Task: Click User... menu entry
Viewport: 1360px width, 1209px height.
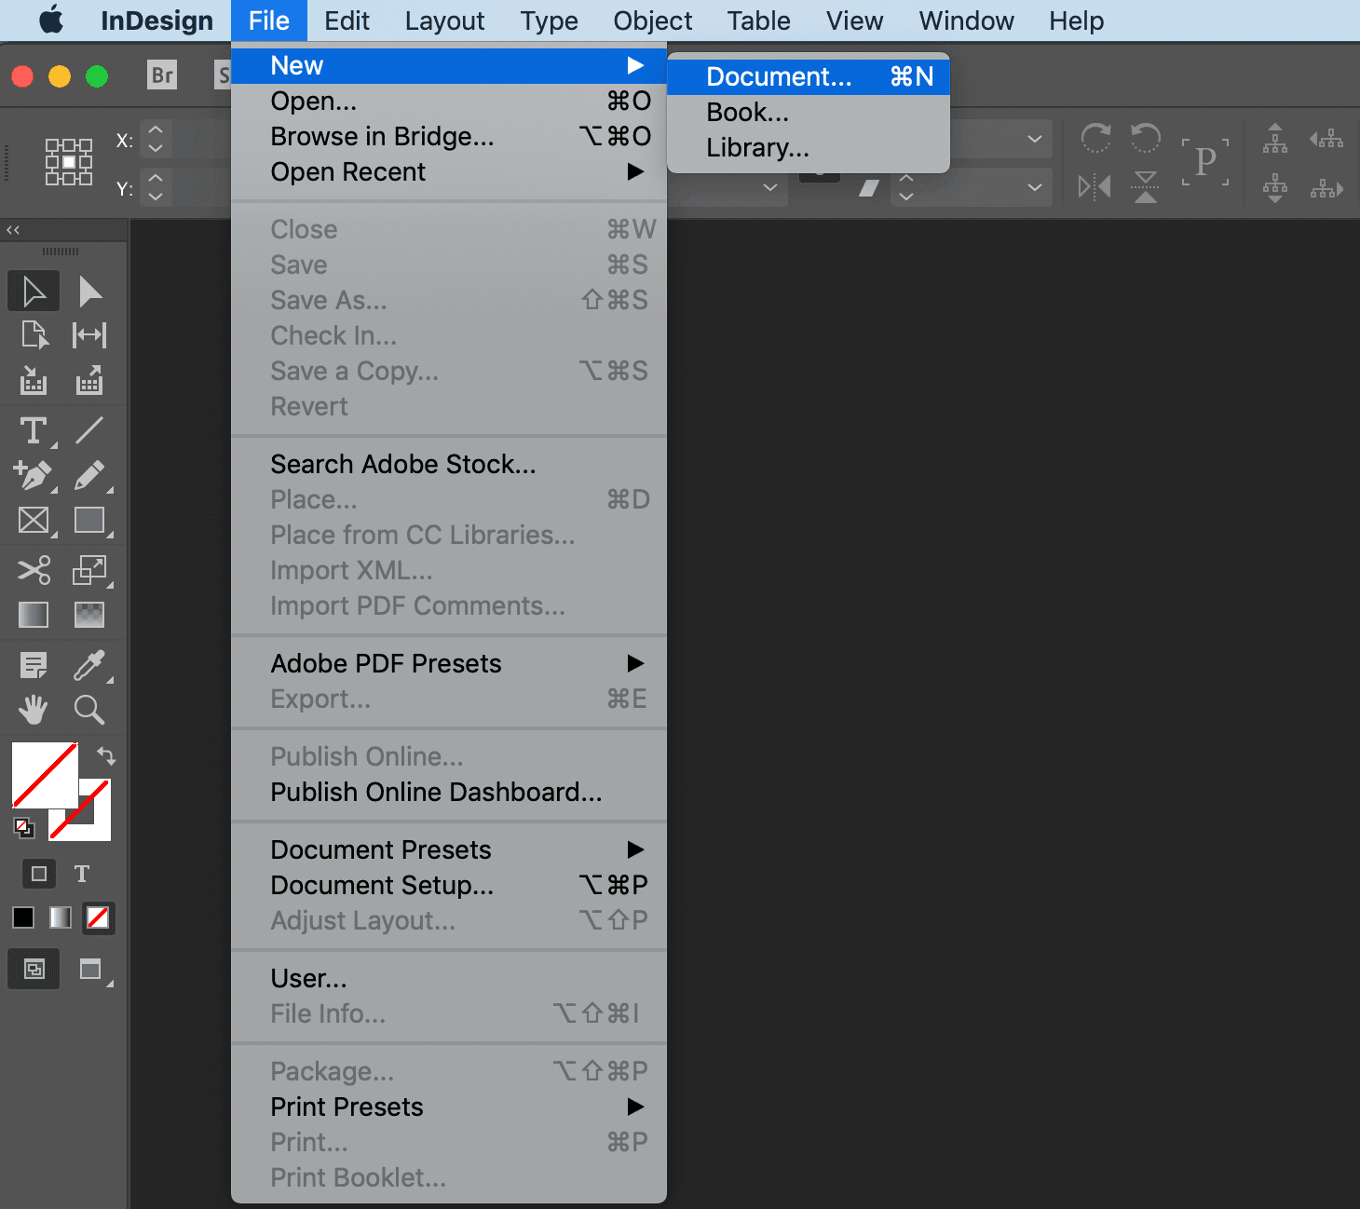Action: [449, 978]
